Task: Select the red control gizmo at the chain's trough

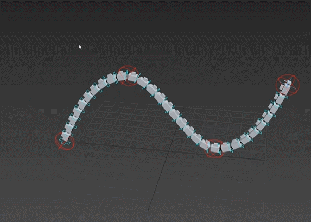Action: 214,149
